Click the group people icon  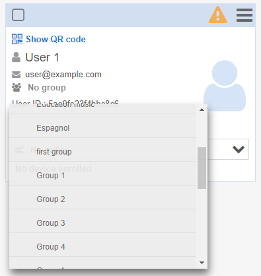click(x=17, y=87)
